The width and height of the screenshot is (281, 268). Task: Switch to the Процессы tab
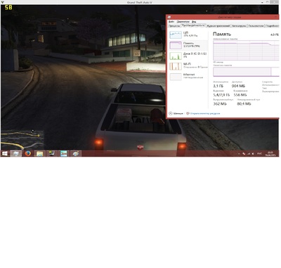click(174, 26)
